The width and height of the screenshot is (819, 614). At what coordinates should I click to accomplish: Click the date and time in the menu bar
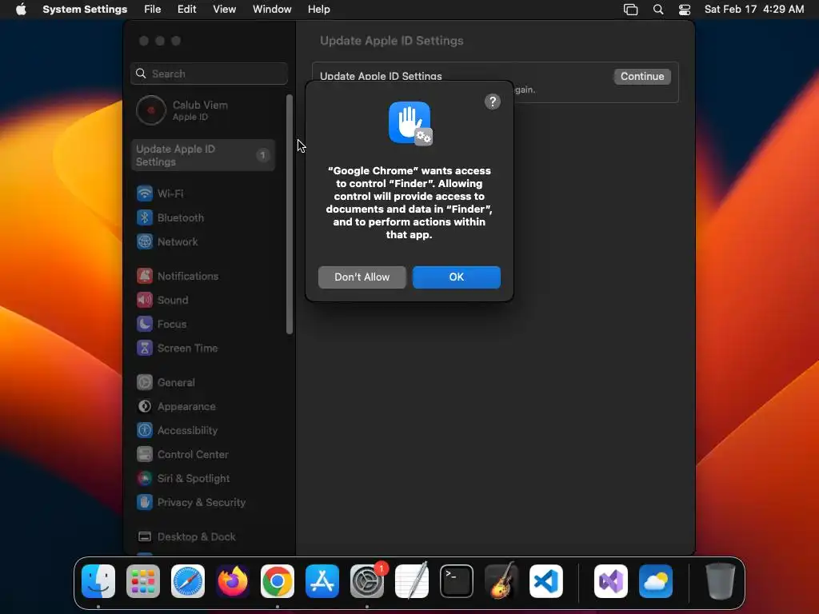(754, 10)
